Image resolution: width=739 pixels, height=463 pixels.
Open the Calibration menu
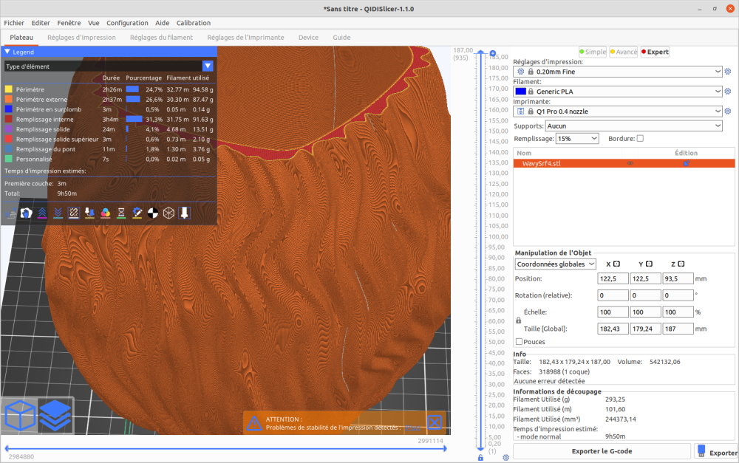[x=193, y=23]
